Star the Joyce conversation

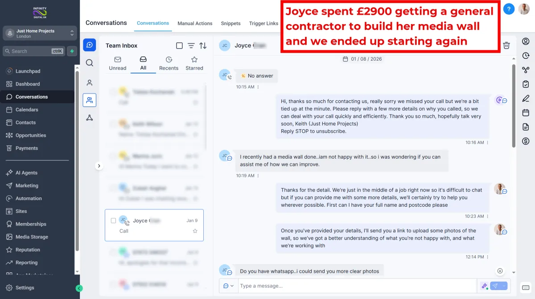195,231
